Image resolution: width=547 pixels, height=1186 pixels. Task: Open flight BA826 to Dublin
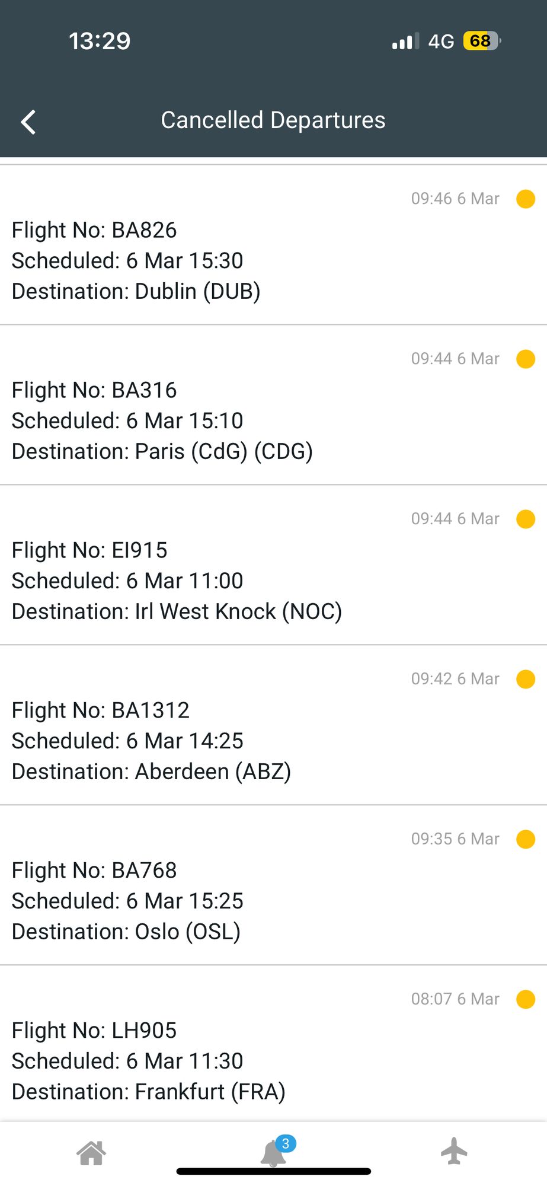(x=273, y=245)
